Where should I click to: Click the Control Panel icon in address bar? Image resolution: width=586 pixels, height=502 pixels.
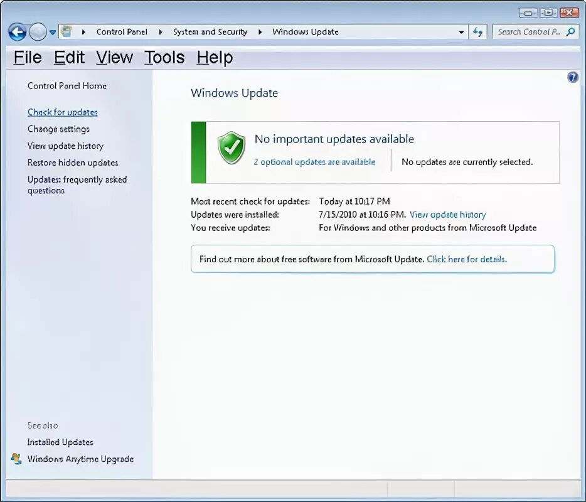pos(66,31)
